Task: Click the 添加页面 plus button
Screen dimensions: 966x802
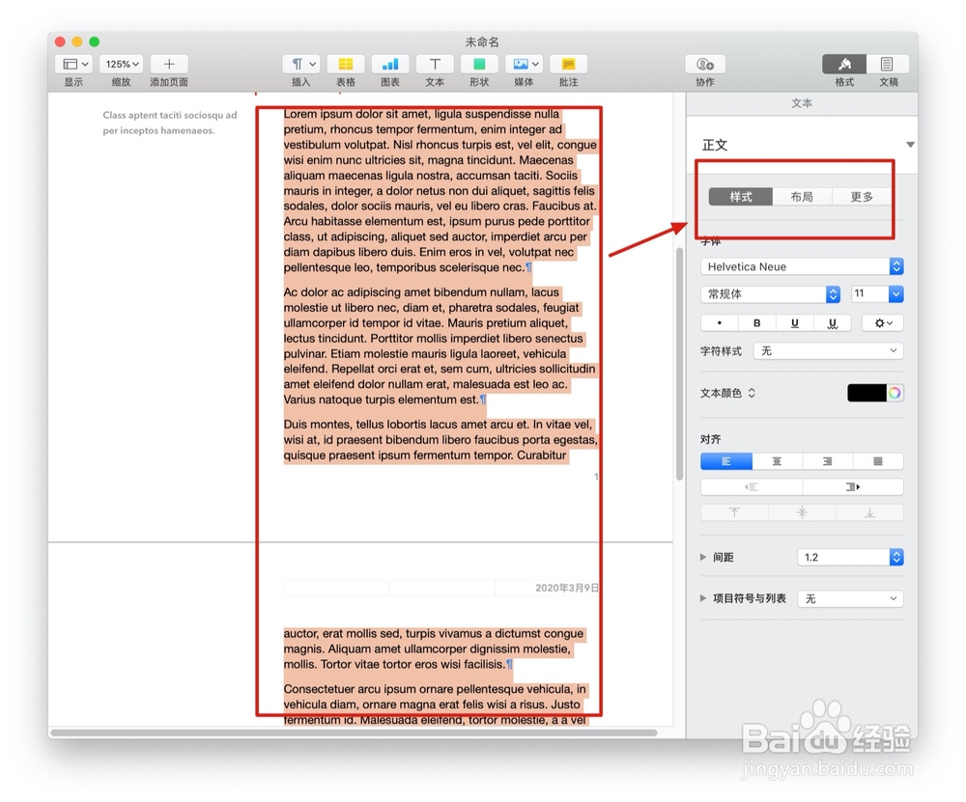Action: tap(169, 64)
